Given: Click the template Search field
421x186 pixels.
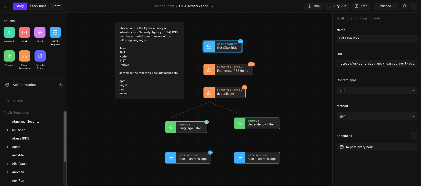Looking at the screenshot, I should coord(33,101).
